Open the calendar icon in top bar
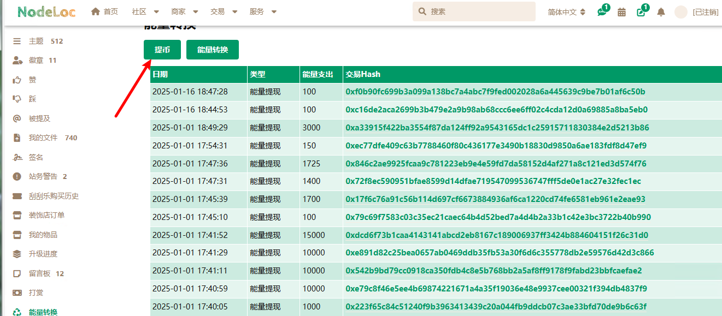The width and height of the screenshot is (722, 316). point(621,12)
